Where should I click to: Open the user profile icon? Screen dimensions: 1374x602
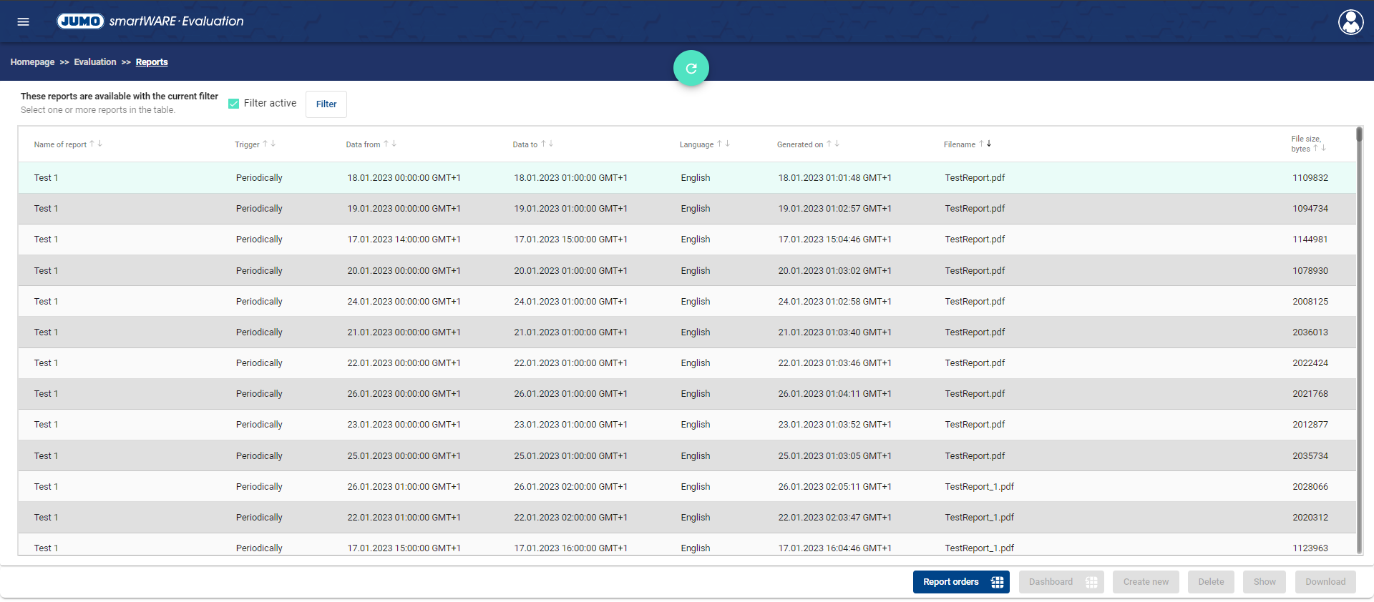[1350, 22]
